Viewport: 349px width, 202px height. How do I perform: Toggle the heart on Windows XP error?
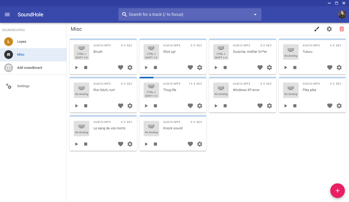click(x=260, y=106)
